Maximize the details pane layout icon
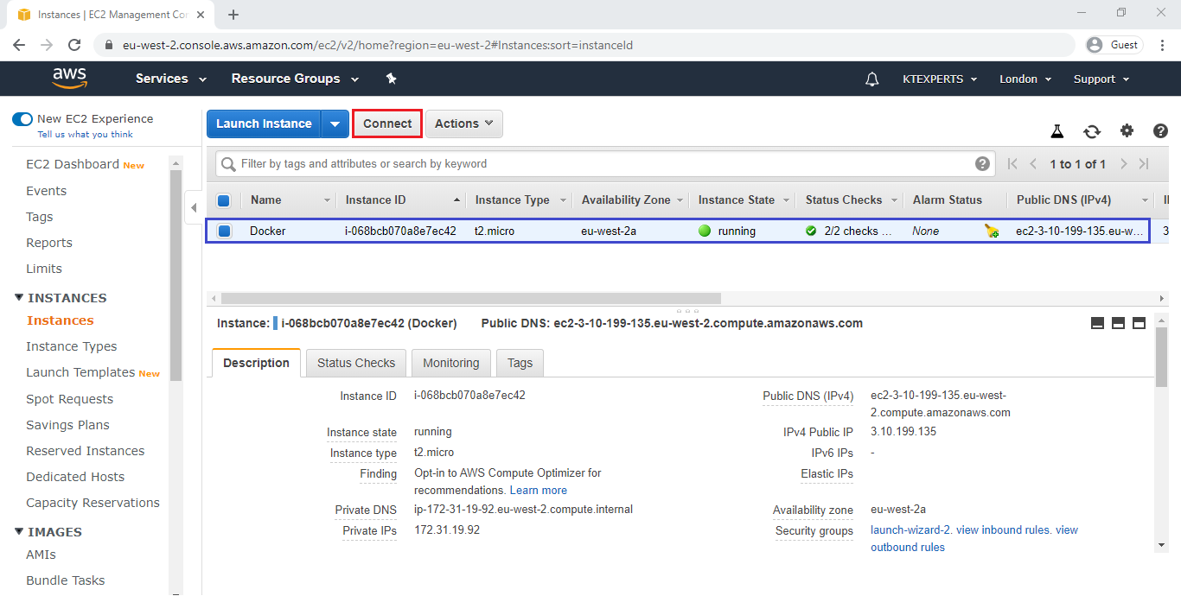The height and width of the screenshot is (596, 1181). [1139, 323]
